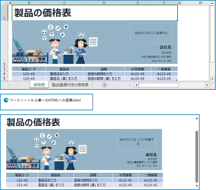Click the Excel horizontal scrollbar thumb
This screenshot has width=216, height=190.
[158, 85]
